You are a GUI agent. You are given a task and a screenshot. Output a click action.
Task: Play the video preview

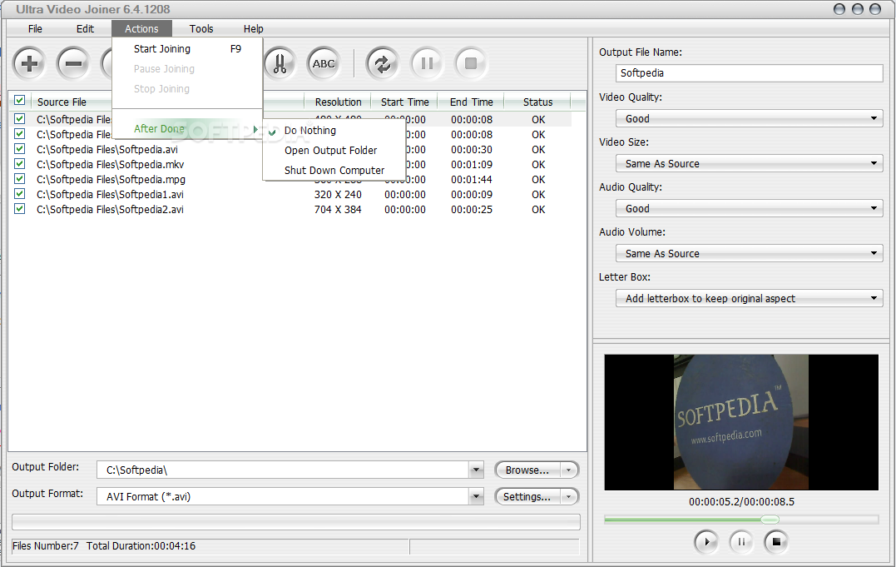point(706,542)
